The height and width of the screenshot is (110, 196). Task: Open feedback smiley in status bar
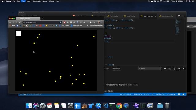click(x=179, y=94)
